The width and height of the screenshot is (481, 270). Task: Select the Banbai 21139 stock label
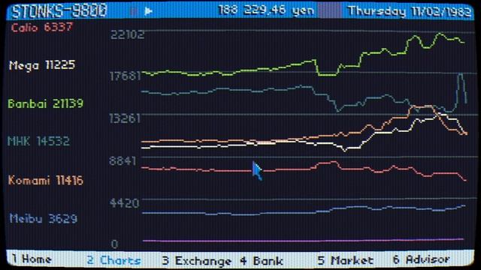[x=45, y=103]
